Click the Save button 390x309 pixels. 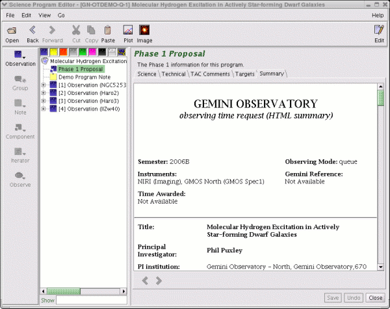click(333, 298)
